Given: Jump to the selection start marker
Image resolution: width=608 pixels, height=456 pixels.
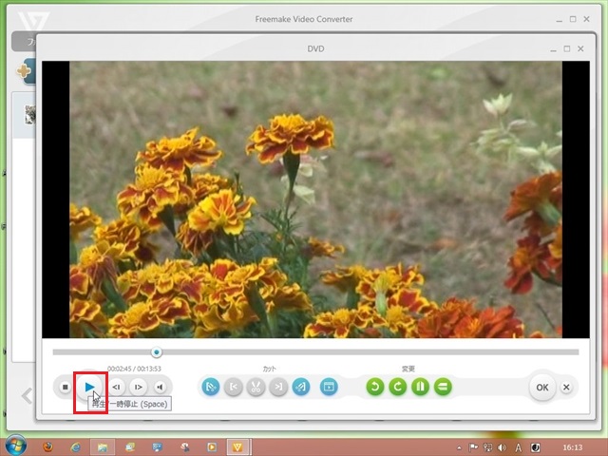Looking at the screenshot, I should [234, 387].
